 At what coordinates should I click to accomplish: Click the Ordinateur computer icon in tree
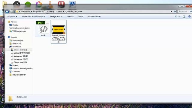pyautogui.click(x=10, y=47)
